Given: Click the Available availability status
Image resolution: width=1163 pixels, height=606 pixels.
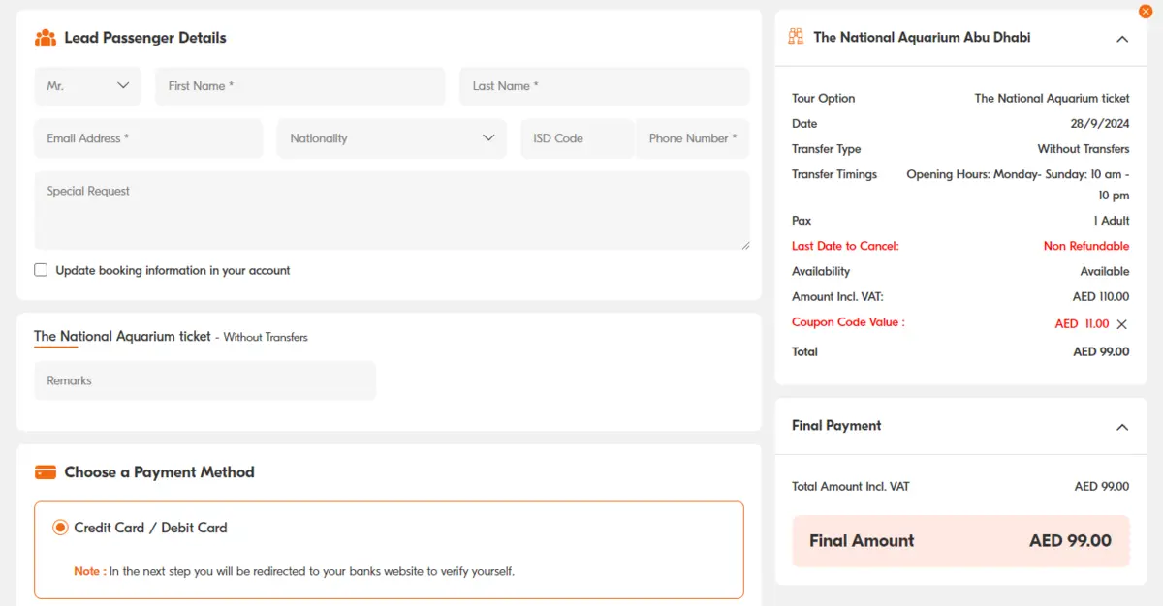Looking at the screenshot, I should 1105,272.
